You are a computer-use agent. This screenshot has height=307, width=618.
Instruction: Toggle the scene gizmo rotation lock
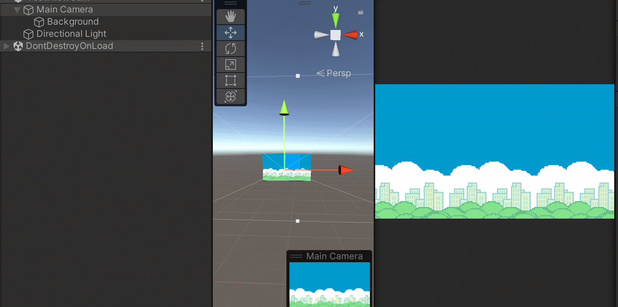pyautogui.click(x=360, y=12)
